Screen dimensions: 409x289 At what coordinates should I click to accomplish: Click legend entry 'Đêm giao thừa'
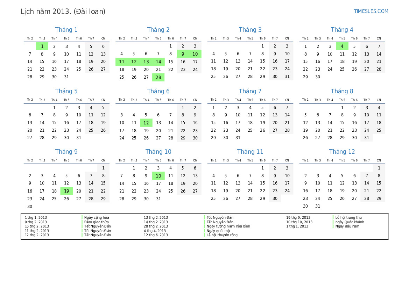pos(96,222)
